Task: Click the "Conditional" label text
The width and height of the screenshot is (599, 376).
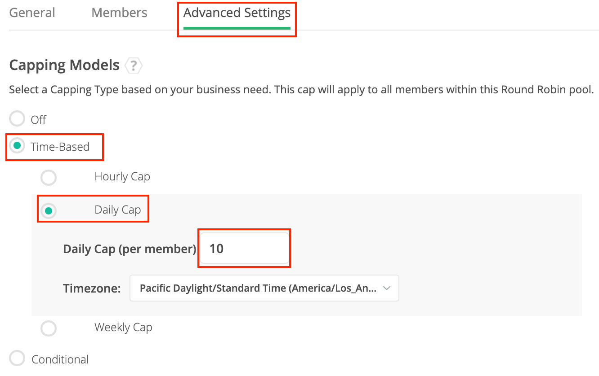Action: 60,359
